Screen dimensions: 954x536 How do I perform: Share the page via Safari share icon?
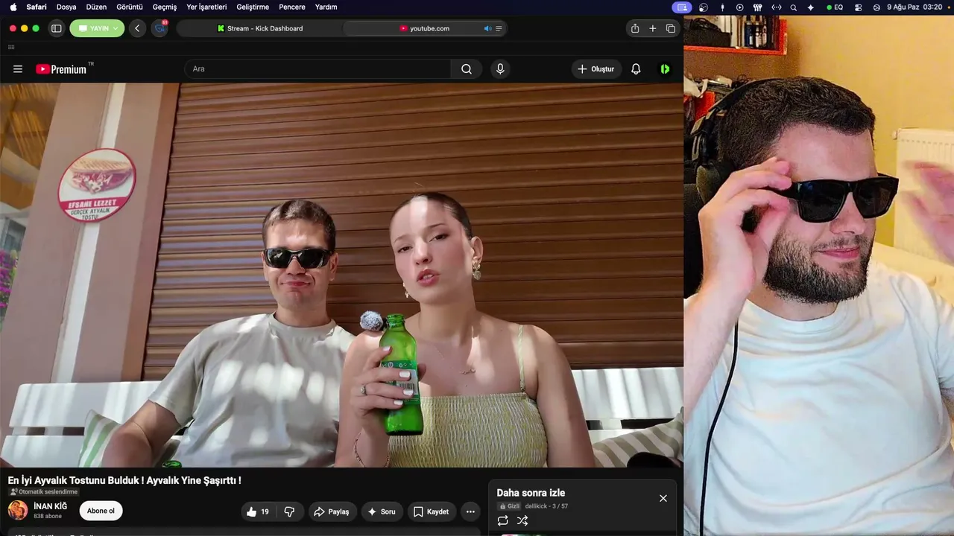(x=635, y=28)
